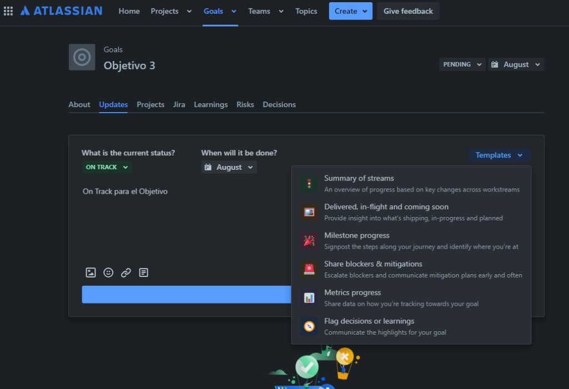Screen dimensions: 569x389
Task: Collapse the Templates dropdown
Action: pyautogui.click(x=499, y=155)
